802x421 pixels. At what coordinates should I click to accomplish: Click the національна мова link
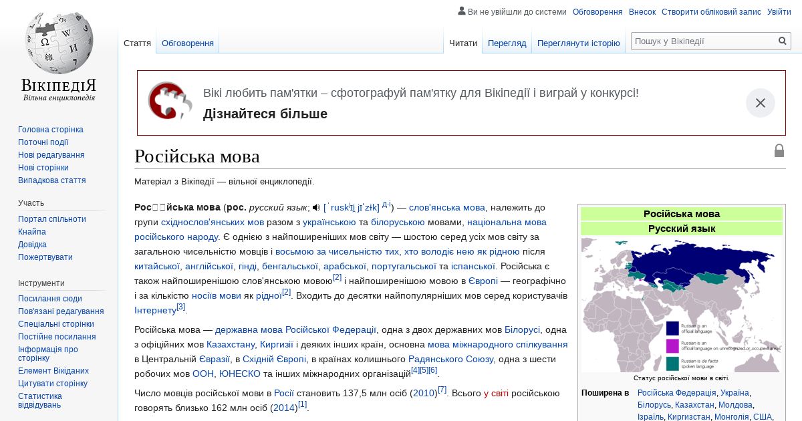pyautogui.click(x=507, y=222)
